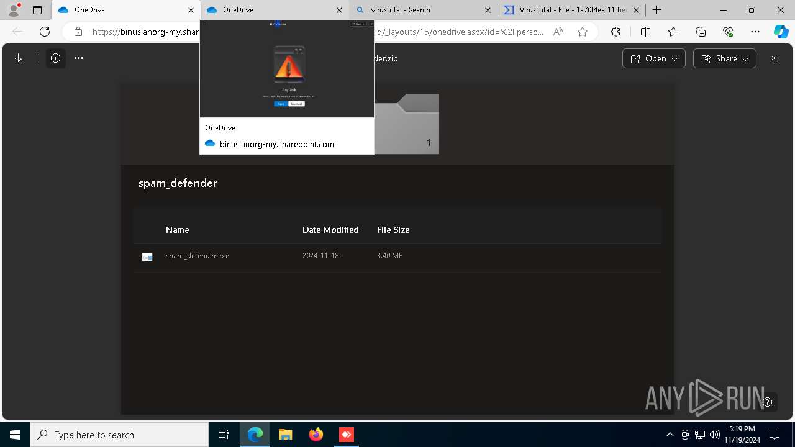Expand the Open dropdown button
Screen dimensions: 795x447
[x=653, y=58]
